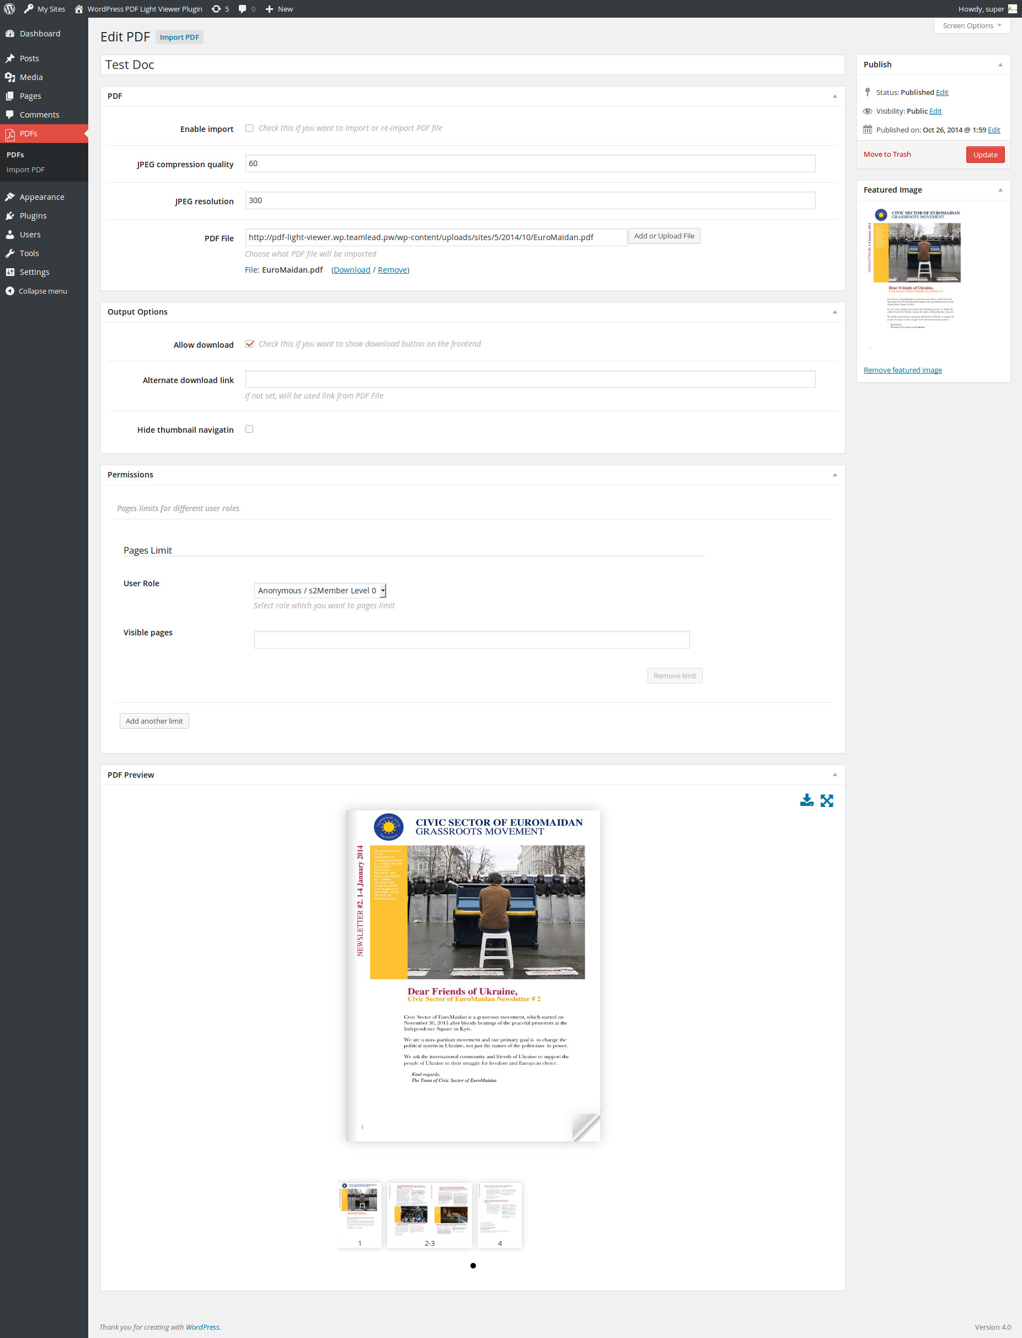Open the User Role dropdown
This screenshot has height=1338, width=1022.
click(320, 591)
